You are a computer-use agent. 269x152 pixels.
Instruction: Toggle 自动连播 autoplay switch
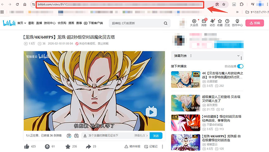240,66
